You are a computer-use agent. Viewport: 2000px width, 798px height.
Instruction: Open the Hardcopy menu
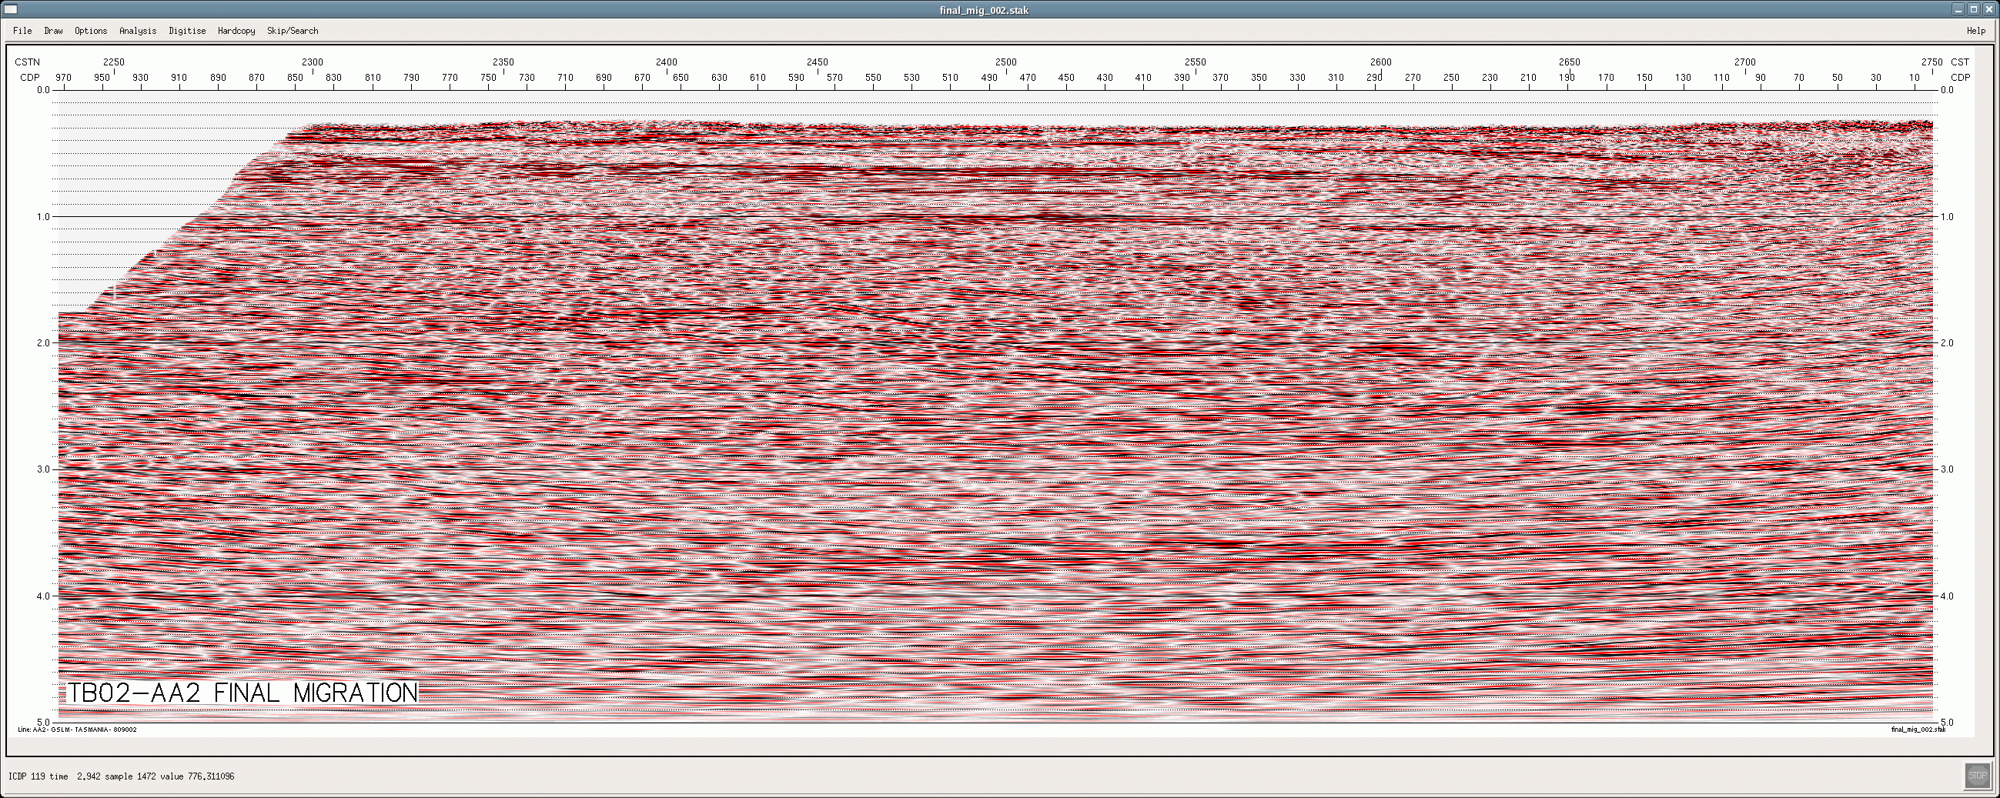236,31
